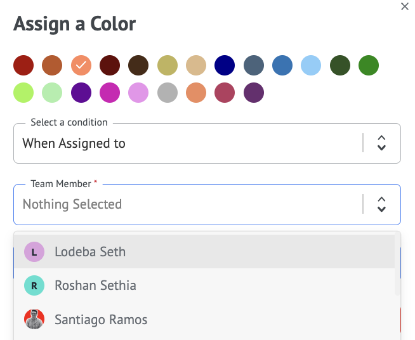Select the light sky blue swatch
The image size is (415, 340).
[x=311, y=65]
